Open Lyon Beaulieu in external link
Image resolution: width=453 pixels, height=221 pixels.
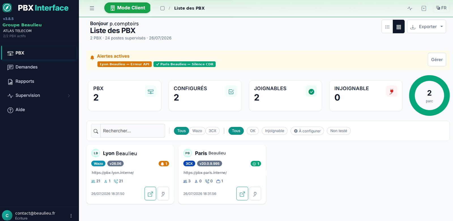point(150,194)
